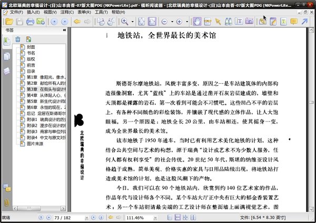
Task: Open the Pages panel in left sidebar
Action: pyautogui.click(x=6, y=56)
